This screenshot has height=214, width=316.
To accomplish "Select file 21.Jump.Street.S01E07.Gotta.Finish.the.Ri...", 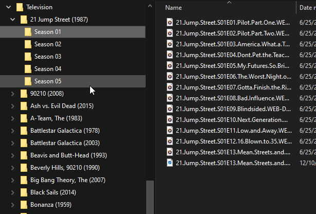I will click(x=233, y=87).
